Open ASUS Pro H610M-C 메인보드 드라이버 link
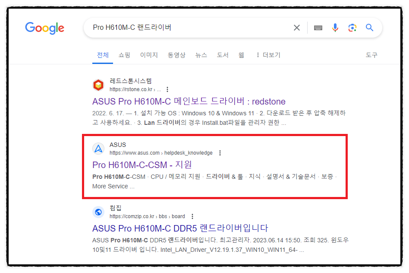This screenshot has width=409, height=273. 189,102
